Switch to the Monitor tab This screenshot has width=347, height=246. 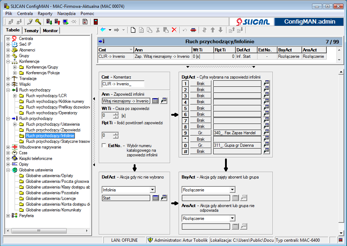50,31
